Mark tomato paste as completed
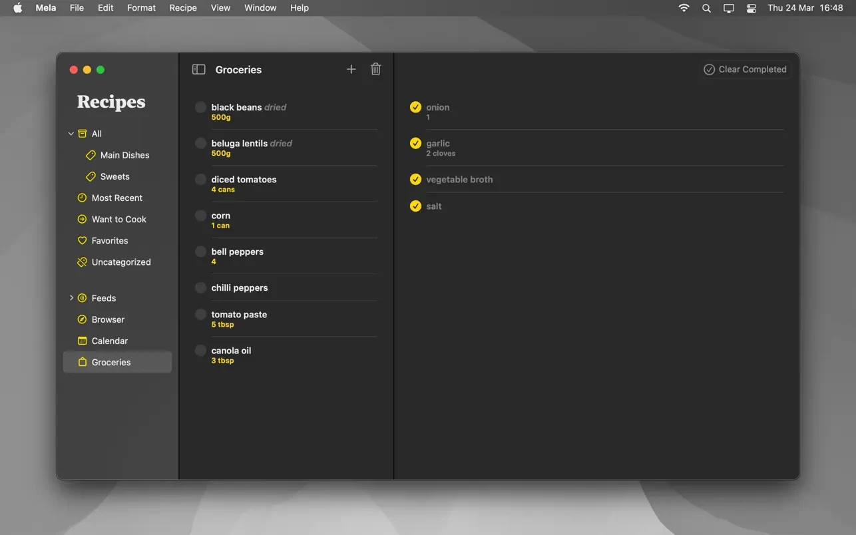This screenshot has height=535, width=856. (x=200, y=315)
